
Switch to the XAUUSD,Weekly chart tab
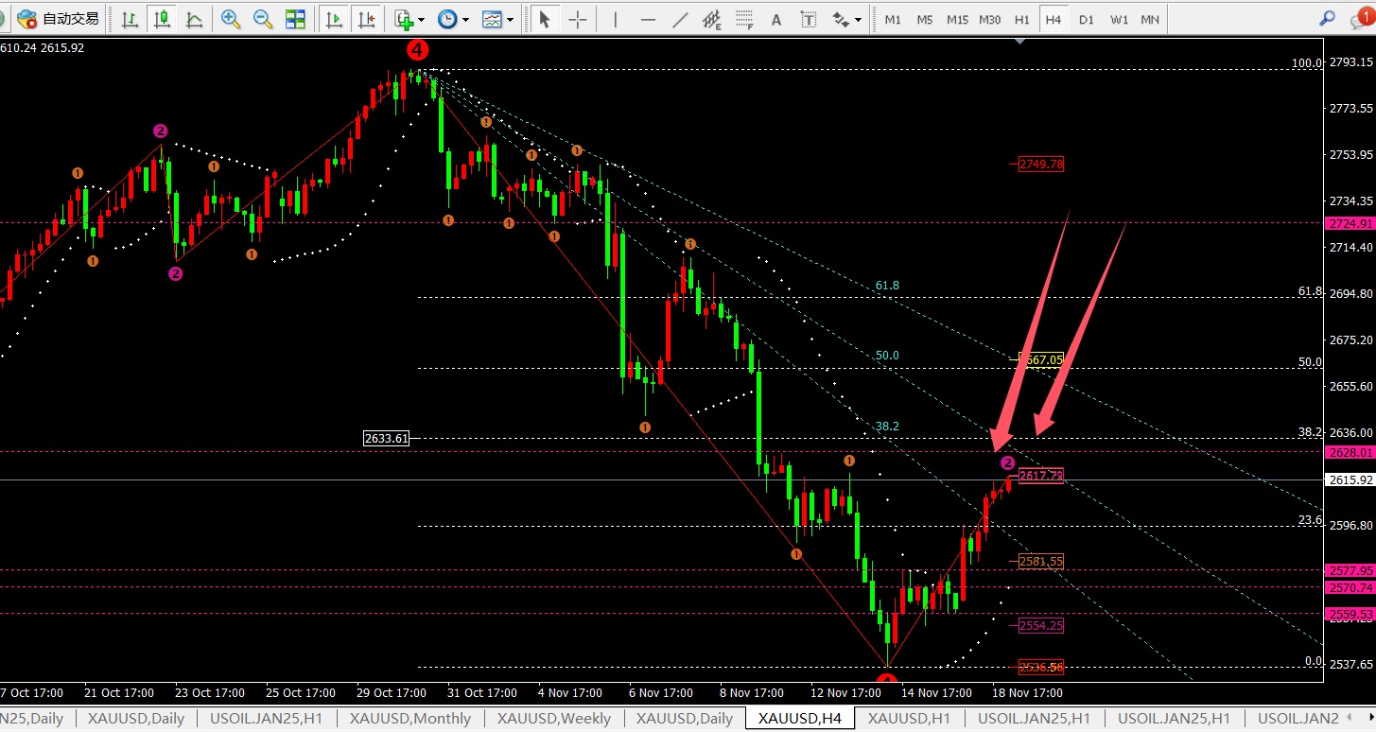pos(554,719)
